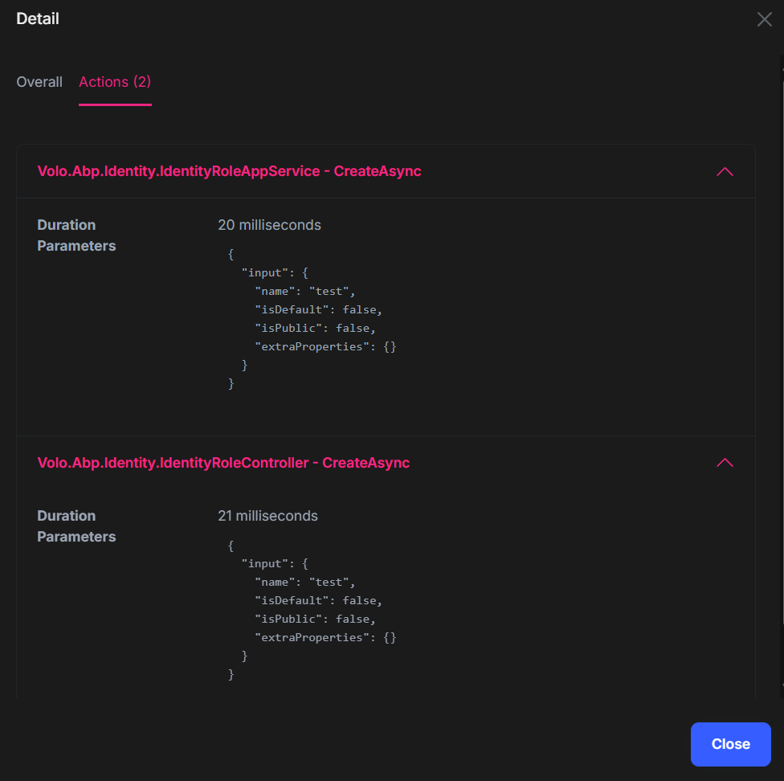Click the "isDefault" line in IdentityRoleAppService JSON
The image size is (784, 781).
(318, 309)
